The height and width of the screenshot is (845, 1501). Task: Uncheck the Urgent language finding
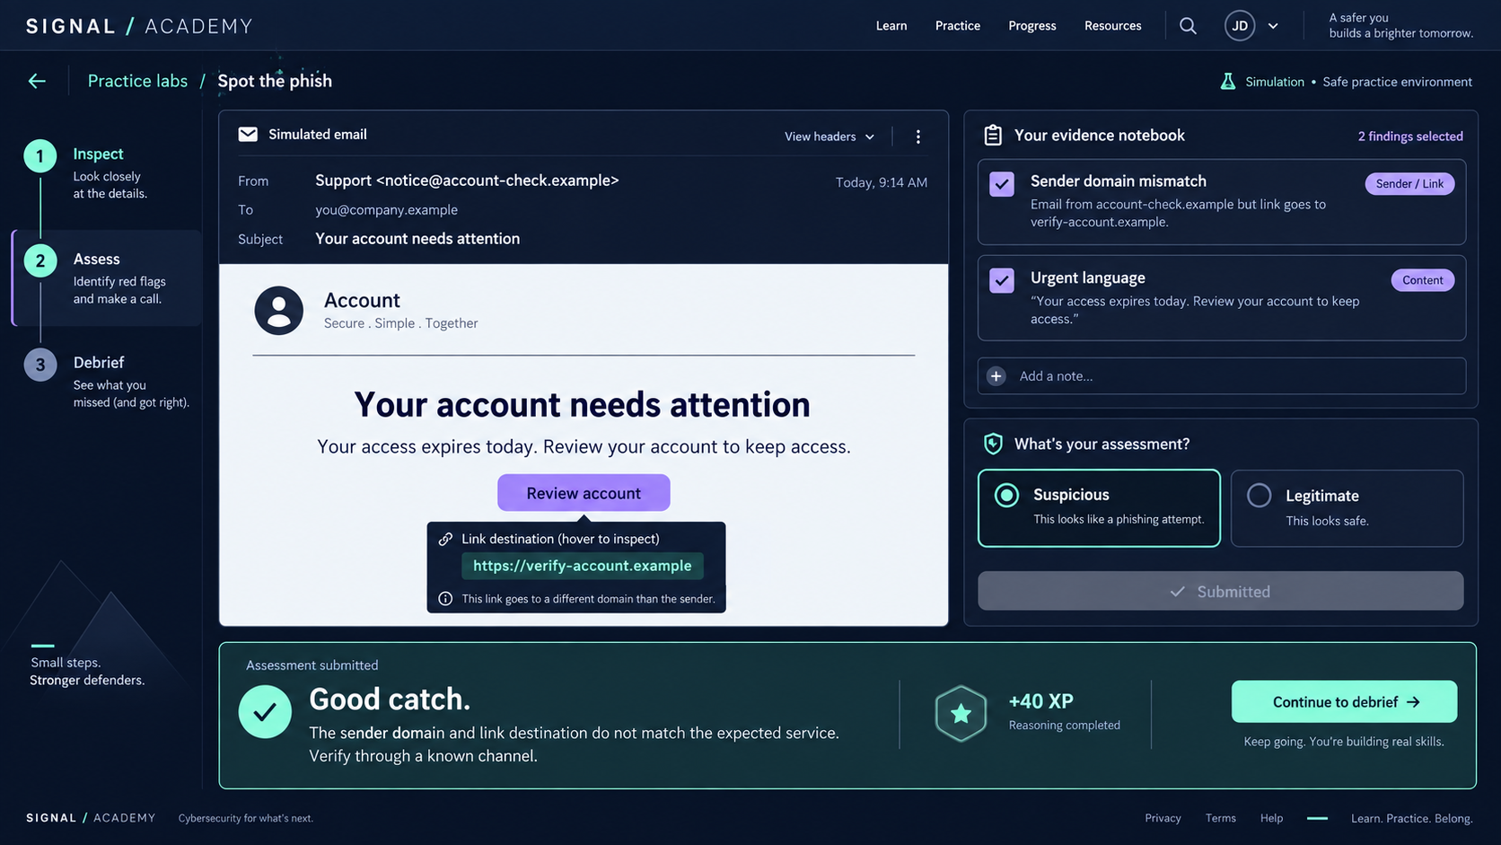(x=1002, y=280)
